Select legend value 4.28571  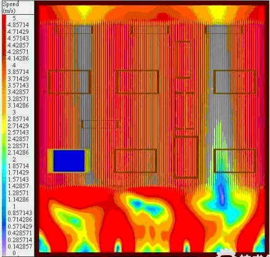(18, 52)
